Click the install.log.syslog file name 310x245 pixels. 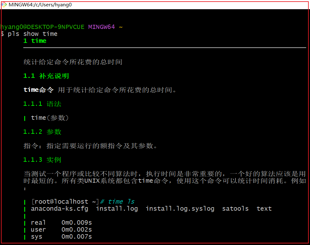coord(180,209)
